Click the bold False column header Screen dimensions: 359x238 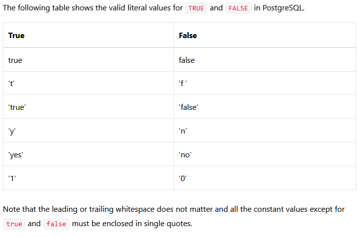pos(188,36)
